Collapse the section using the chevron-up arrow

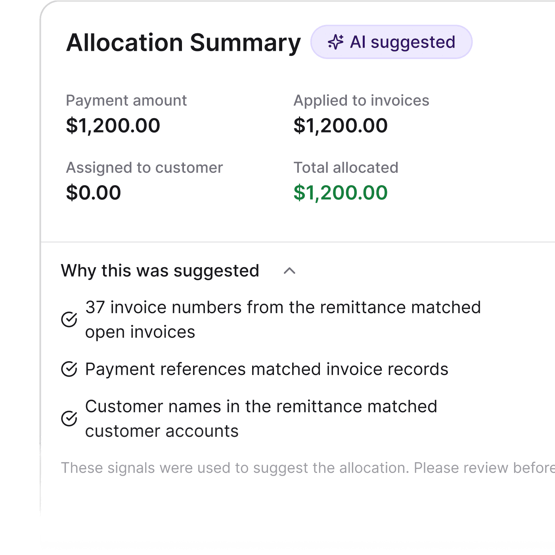pos(290,271)
